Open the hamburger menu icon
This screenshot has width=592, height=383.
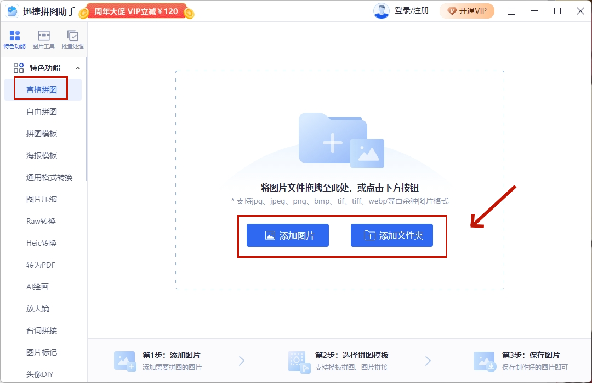[x=511, y=11]
